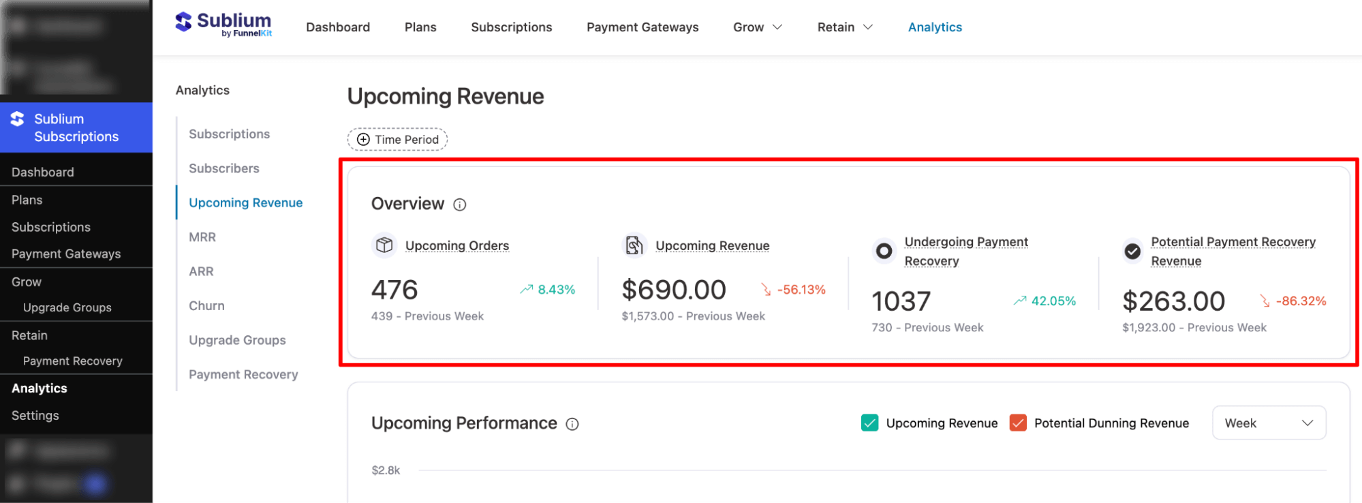The width and height of the screenshot is (1362, 503).
Task: Select Payment Recovery in the Analytics submenu
Action: point(243,374)
